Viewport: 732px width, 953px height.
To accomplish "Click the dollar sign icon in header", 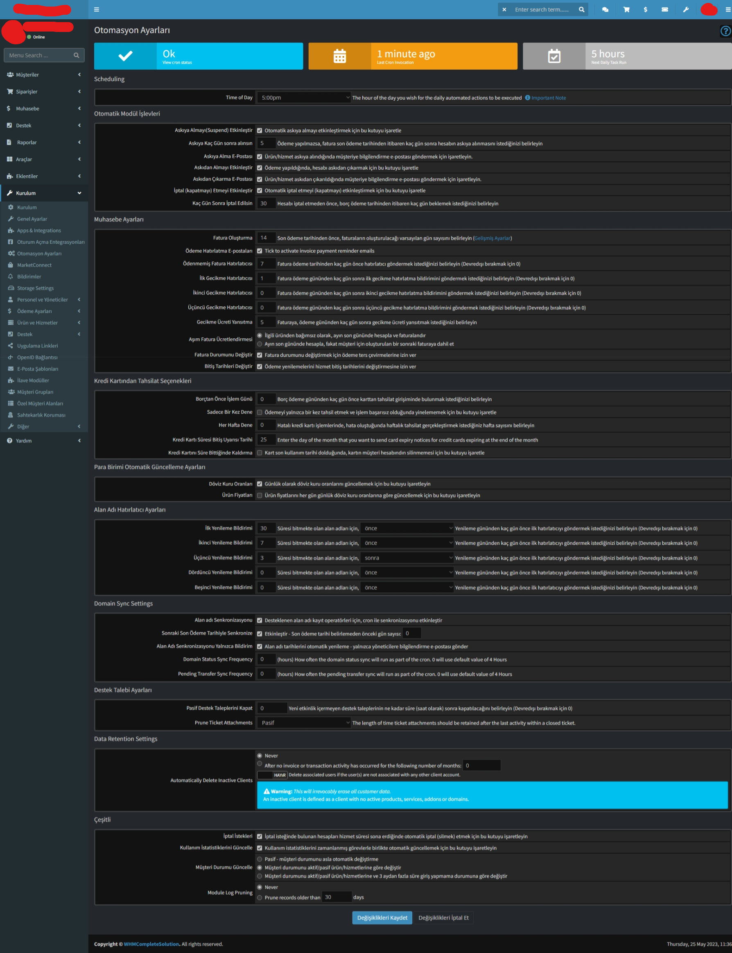I will click(645, 9).
